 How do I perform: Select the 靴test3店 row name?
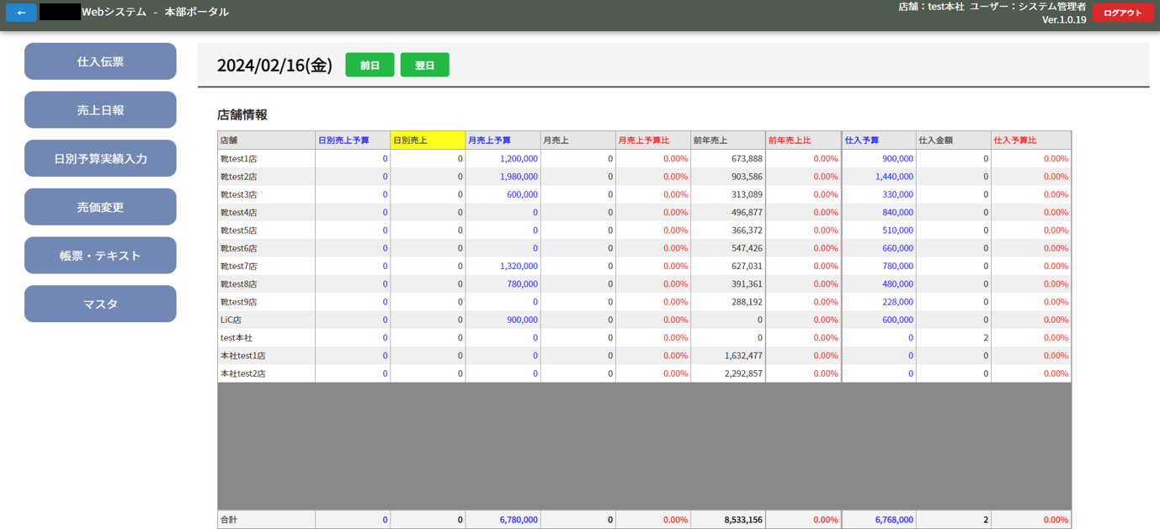tap(239, 194)
